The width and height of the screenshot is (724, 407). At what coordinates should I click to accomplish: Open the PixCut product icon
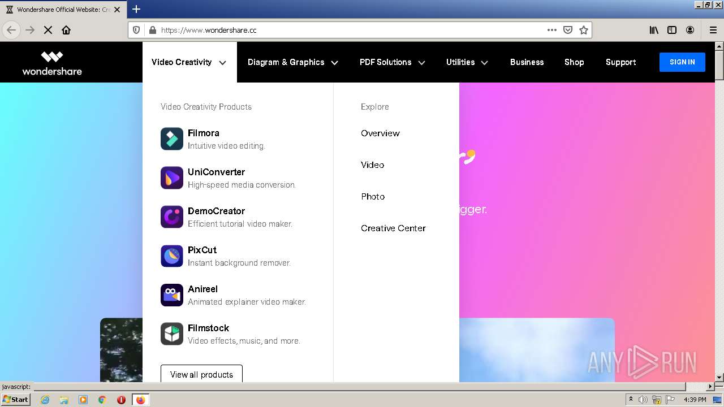pos(172,256)
